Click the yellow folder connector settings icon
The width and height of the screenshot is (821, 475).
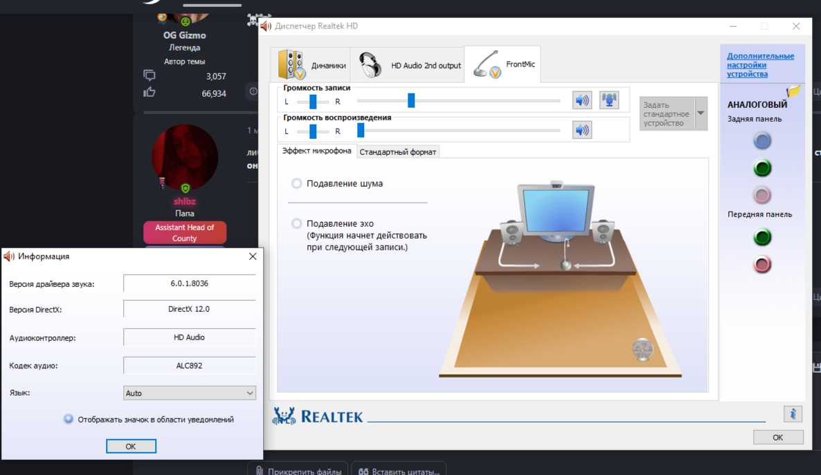pos(794,91)
